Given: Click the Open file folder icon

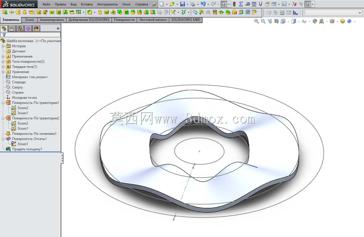Looking at the screenshot, I should [x=172, y=4].
